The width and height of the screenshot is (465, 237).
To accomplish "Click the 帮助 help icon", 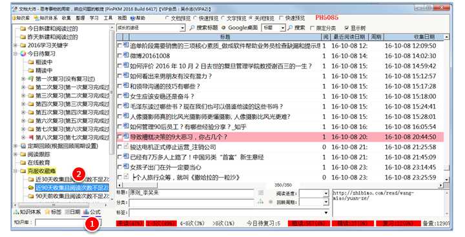I will pyautogui.click(x=132, y=18).
